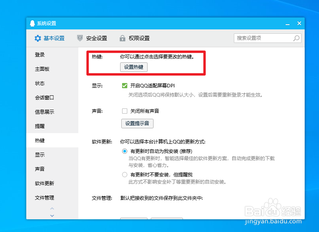Select 信息展示 in the sidebar
The image size is (319, 232).
pyautogui.click(x=52, y=112)
